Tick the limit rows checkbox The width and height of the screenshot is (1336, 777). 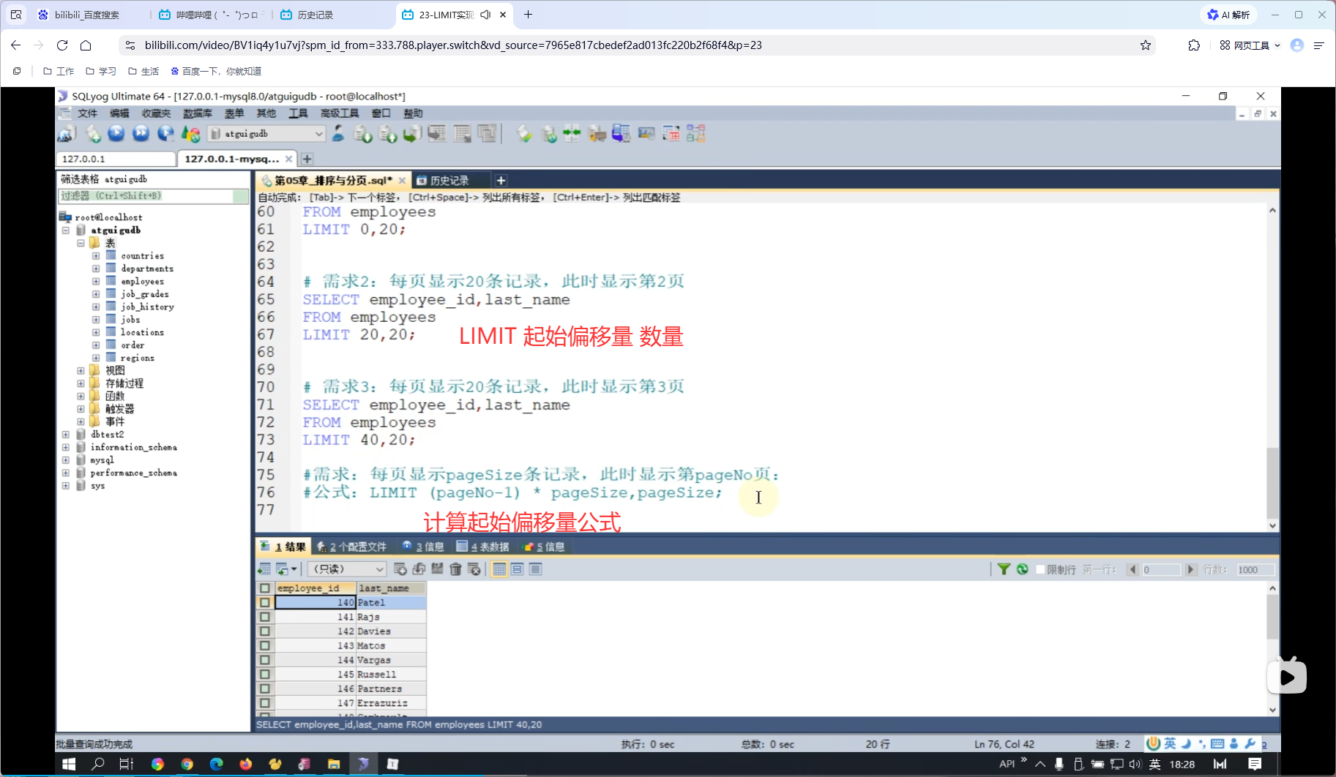click(x=1040, y=569)
